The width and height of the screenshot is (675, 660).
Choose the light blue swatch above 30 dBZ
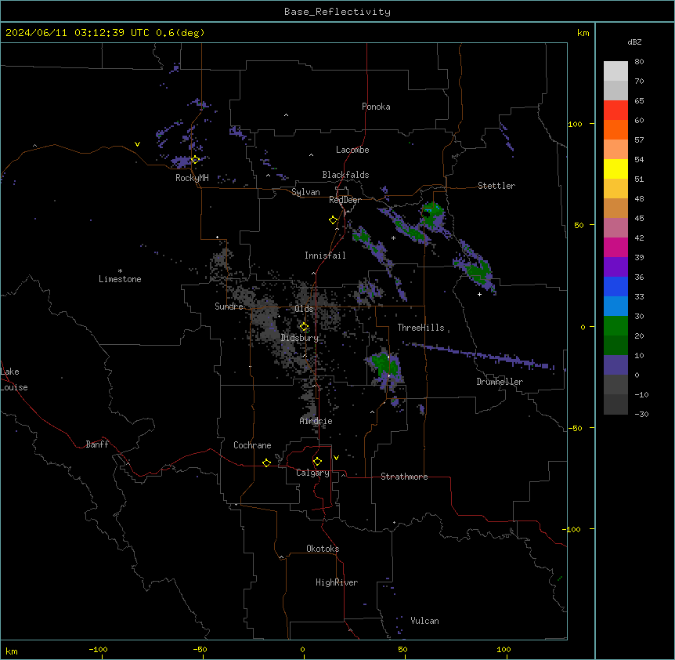click(x=615, y=306)
